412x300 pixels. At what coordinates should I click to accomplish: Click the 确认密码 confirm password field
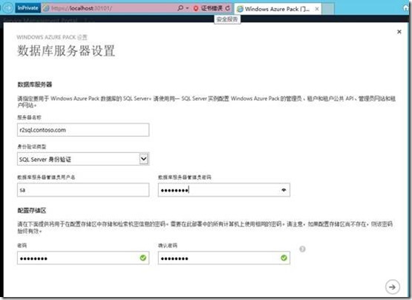coord(224,258)
